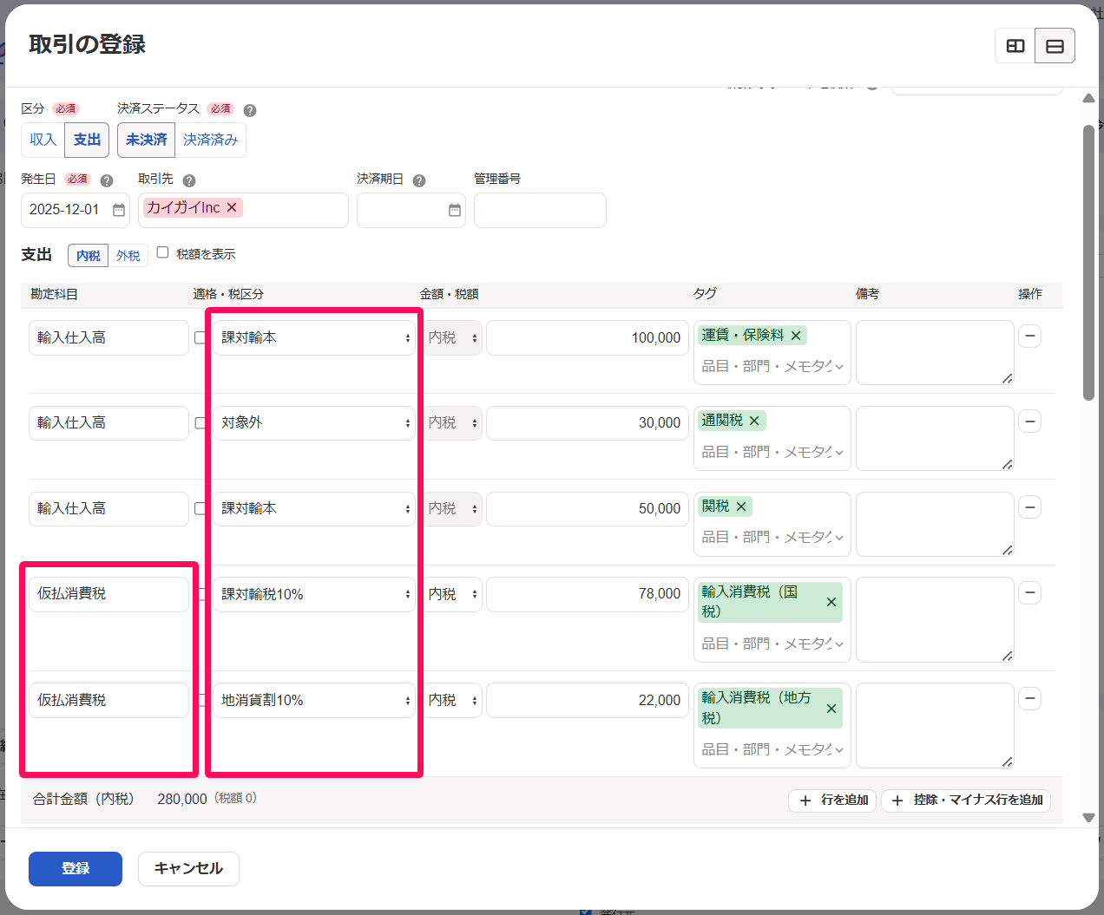Click amount field showing 50,000
The height and width of the screenshot is (915, 1104).
[588, 508]
